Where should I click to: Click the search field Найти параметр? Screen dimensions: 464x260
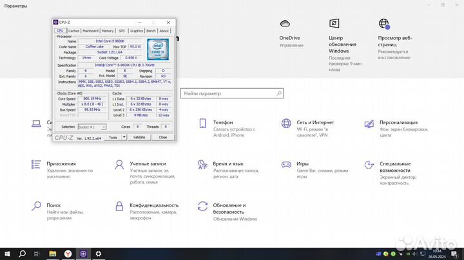[x=232, y=93]
